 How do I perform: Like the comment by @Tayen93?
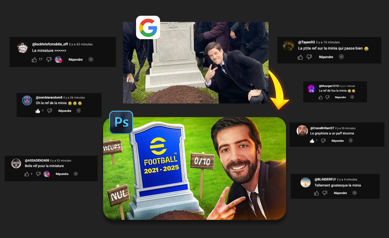tap(300, 57)
